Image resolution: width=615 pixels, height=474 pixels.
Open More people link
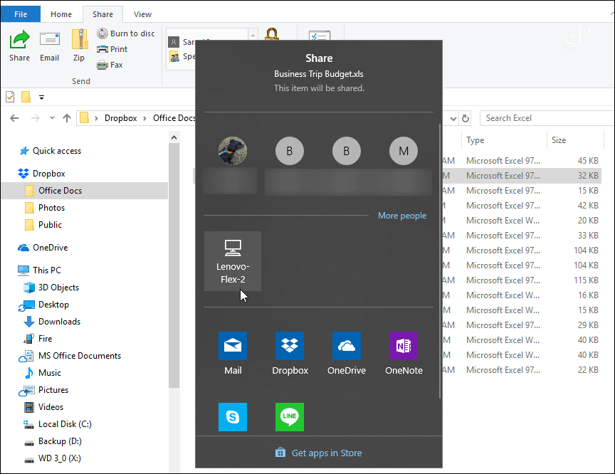coord(402,216)
